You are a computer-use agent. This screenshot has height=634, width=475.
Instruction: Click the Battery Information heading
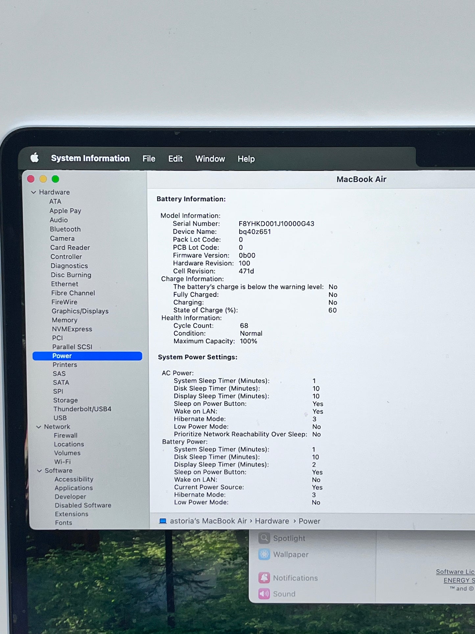pos(191,199)
